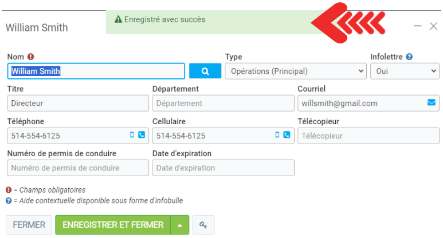Click the required-field icon next to Nom
443x238 pixels.
[x=31, y=57]
